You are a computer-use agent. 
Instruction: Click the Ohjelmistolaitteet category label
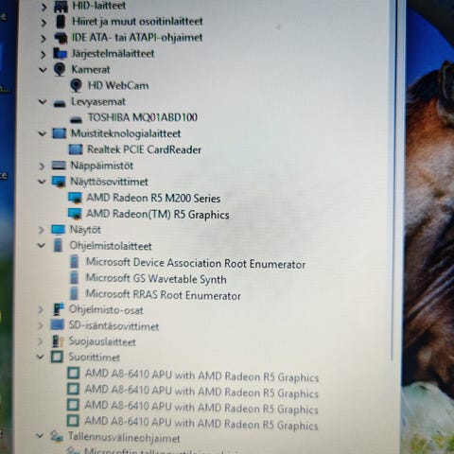[x=111, y=246]
